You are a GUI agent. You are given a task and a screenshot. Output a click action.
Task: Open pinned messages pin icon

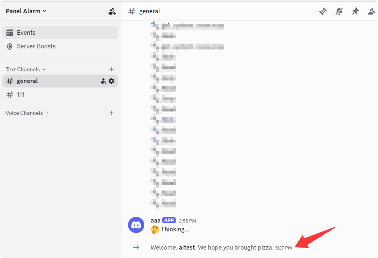[x=355, y=11]
